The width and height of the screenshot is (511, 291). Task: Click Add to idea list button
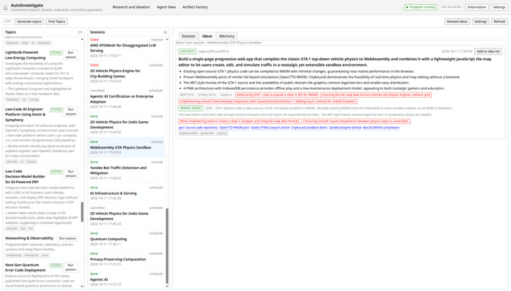[x=488, y=51]
